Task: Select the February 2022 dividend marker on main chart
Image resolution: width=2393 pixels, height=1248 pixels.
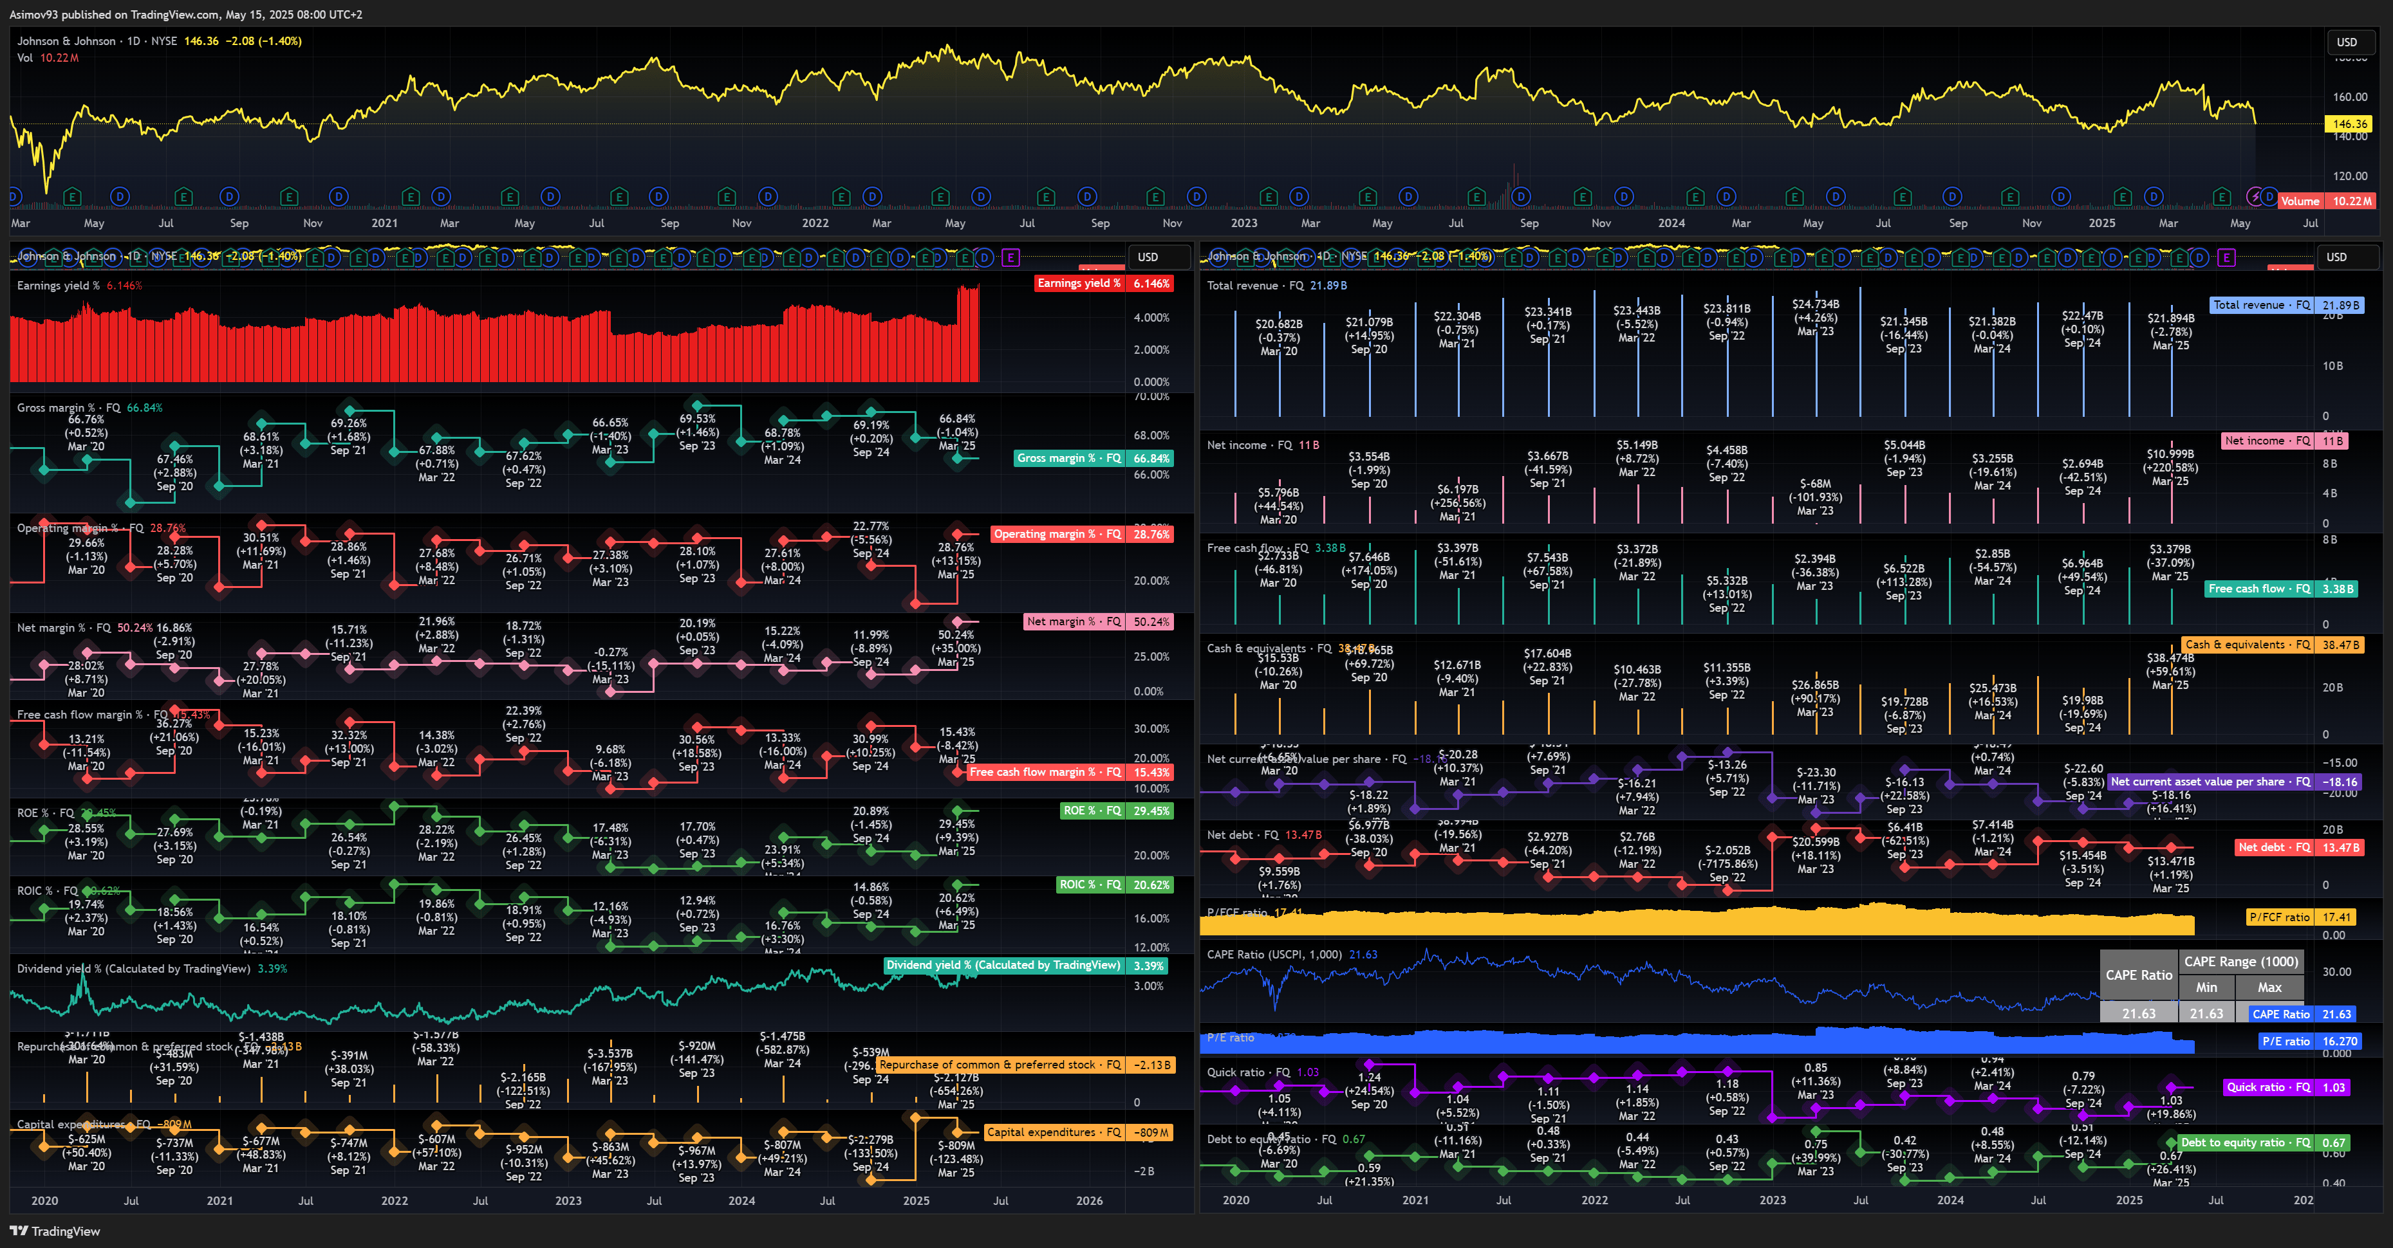Action: (872, 197)
